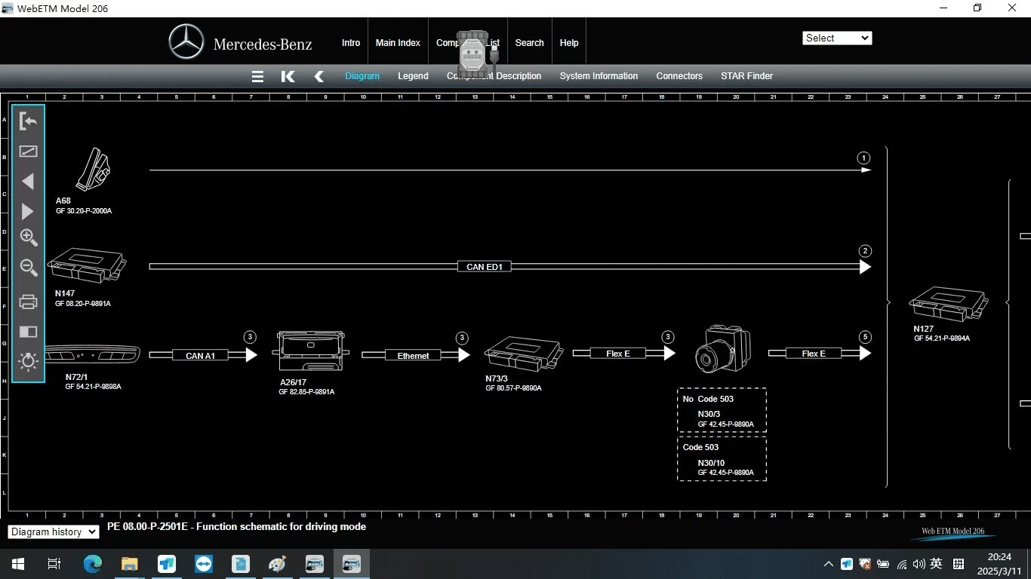Toggle the brightness sun icon

(x=28, y=361)
